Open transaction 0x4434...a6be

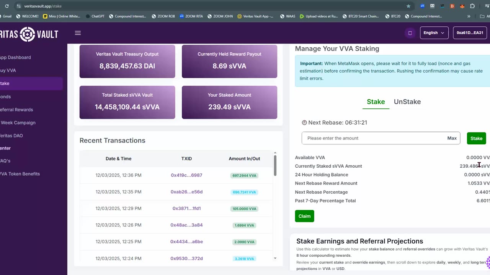coord(186,242)
